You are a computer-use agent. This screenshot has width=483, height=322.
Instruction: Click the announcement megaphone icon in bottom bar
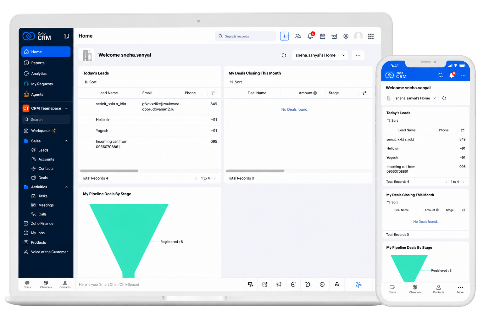pyautogui.click(x=279, y=284)
